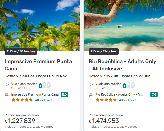The height and width of the screenshot is (131, 164).
Task: Click the bed icon beside Riu República hotel
Action: (x=91, y=95)
